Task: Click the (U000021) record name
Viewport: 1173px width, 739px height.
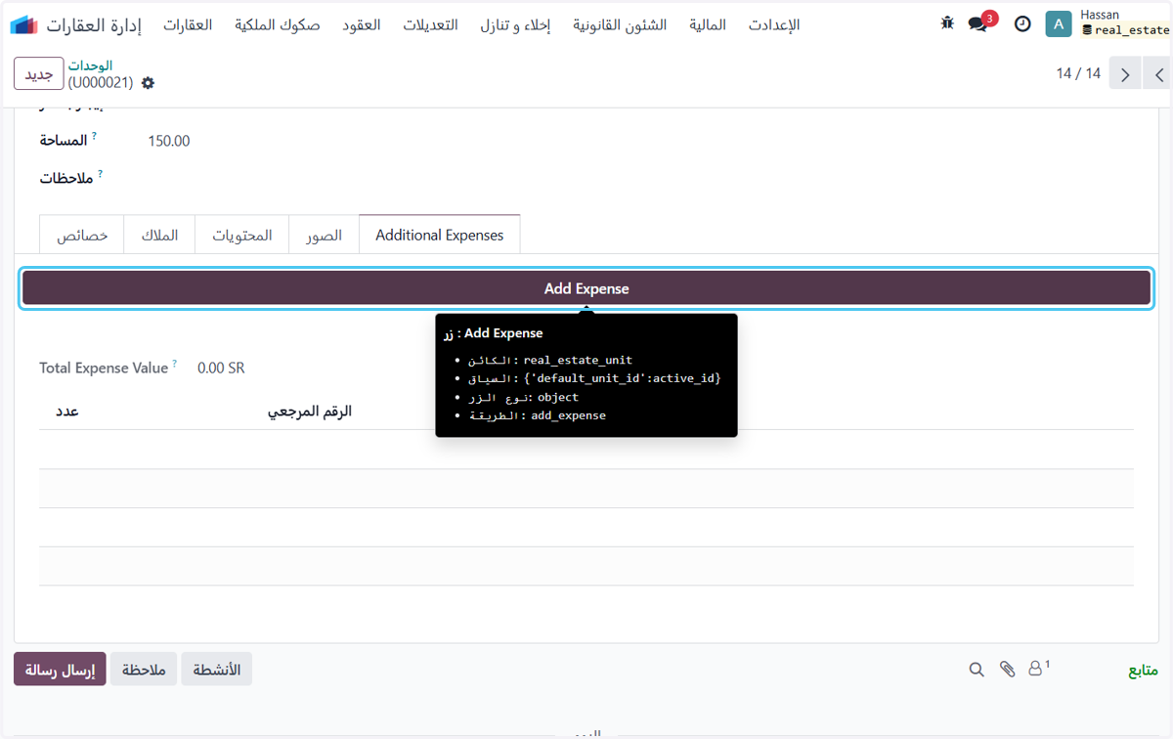Action: (101, 83)
